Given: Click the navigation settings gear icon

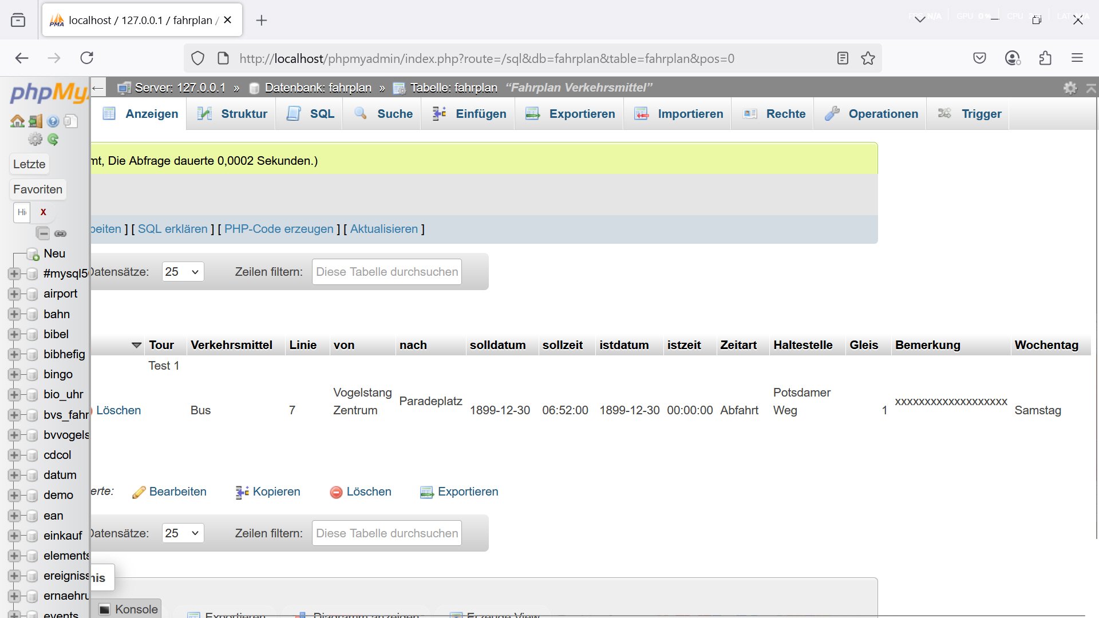Looking at the screenshot, I should click(35, 139).
